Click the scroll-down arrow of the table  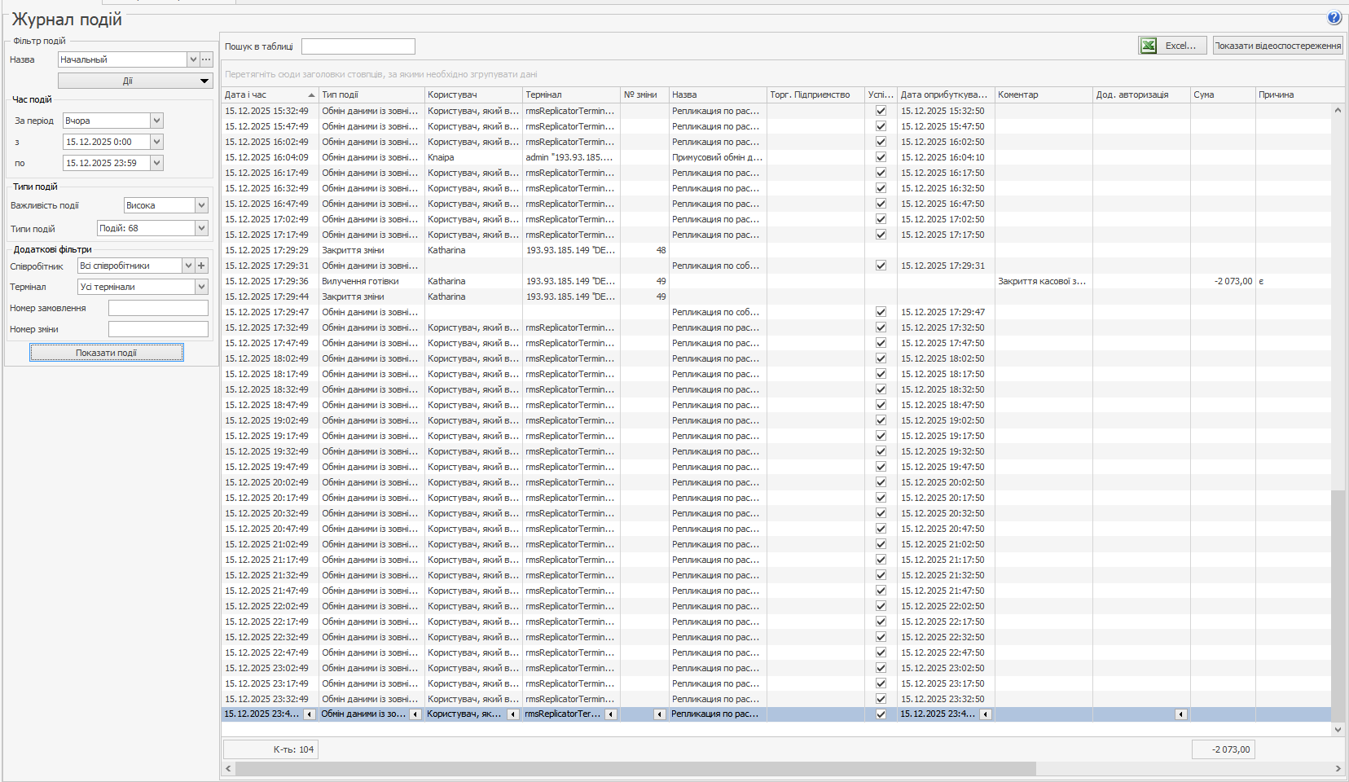tap(1338, 730)
